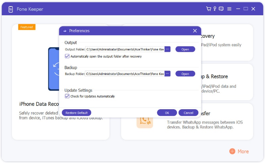This screenshot has width=265, height=163.
Task: Browse for Backup Folder with ellipsis button
Action: pyautogui.click(x=167, y=74)
